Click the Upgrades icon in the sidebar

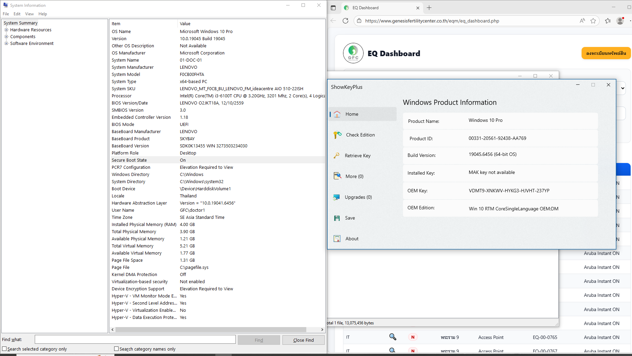tap(336, 197)
